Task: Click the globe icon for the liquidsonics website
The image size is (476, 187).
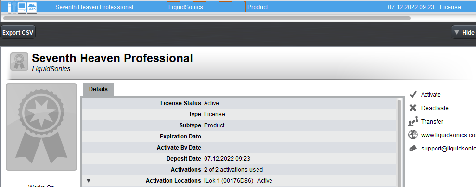Action: 413,135
